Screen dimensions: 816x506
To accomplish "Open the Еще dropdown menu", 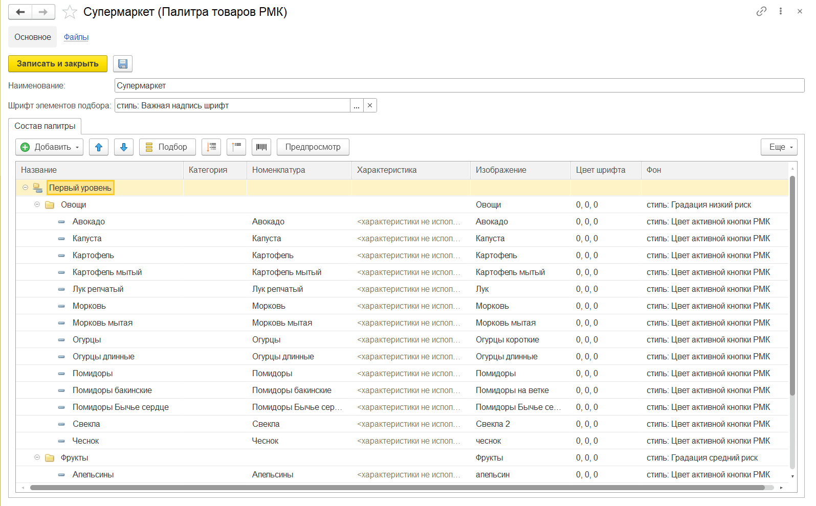I will click(x=779, y=147).
